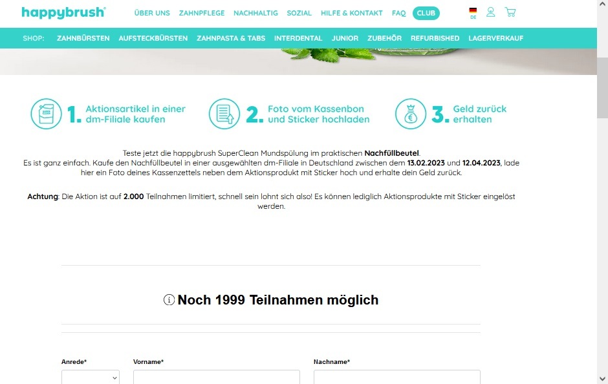The height and width of the screenshot is (384, 608).
Task: Click the info icon beside Teilnahmen count
Action: [169, 299]
